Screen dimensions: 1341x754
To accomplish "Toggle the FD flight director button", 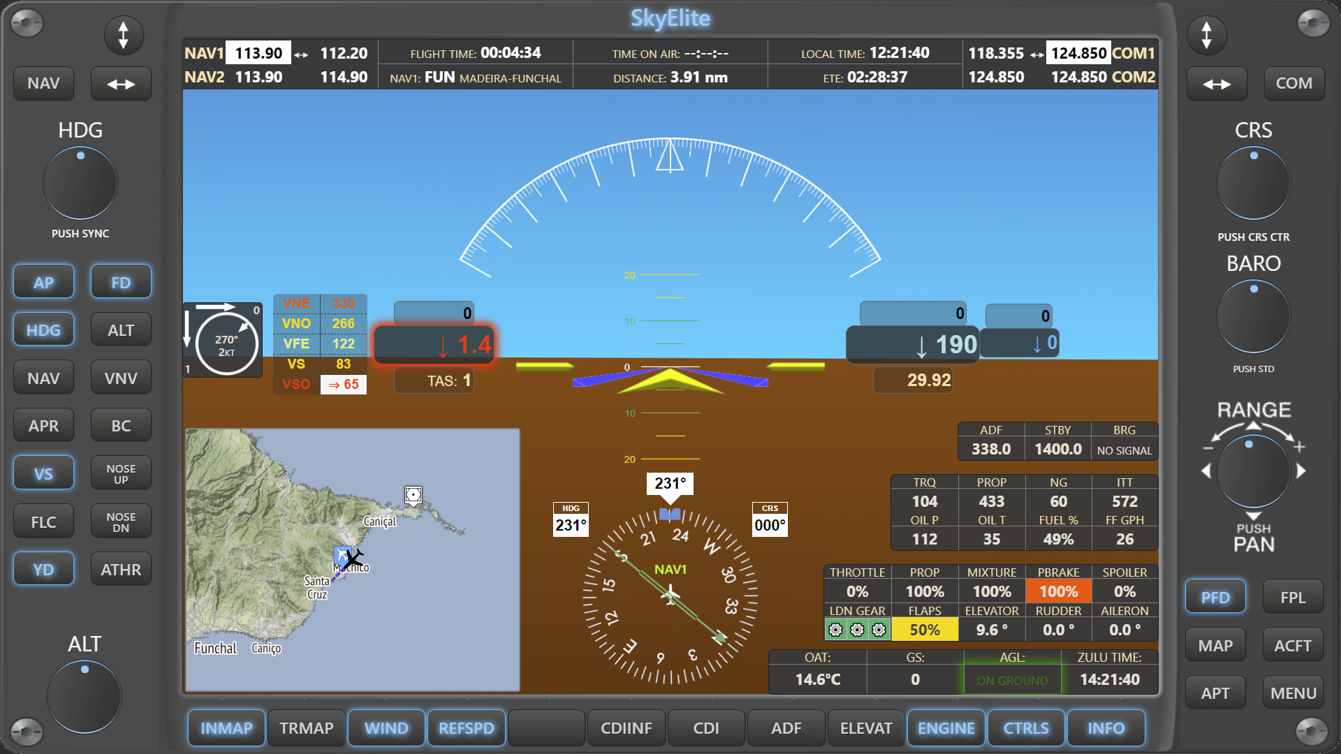I will coord(121,283).
